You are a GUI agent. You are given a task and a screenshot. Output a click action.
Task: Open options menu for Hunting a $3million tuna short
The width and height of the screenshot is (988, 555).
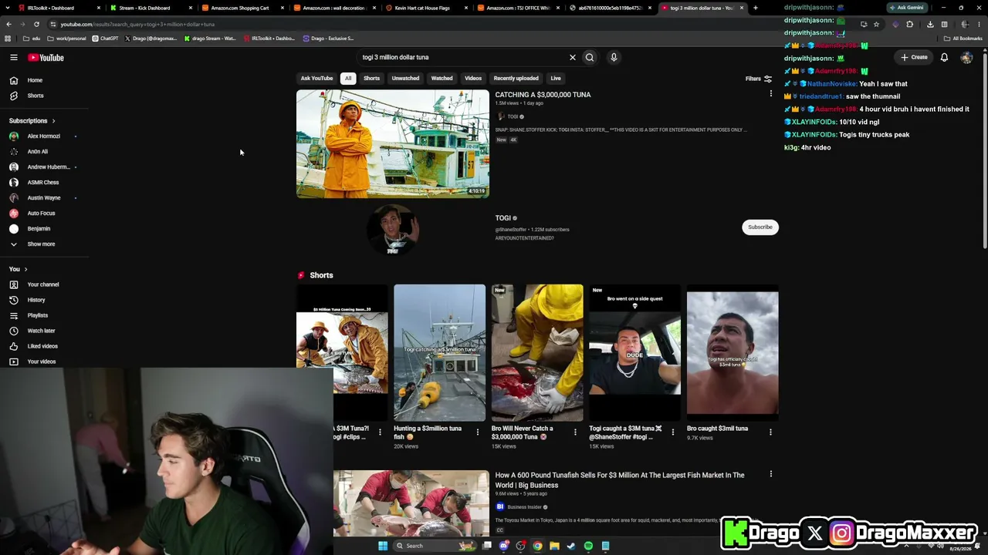coord(478,432)
